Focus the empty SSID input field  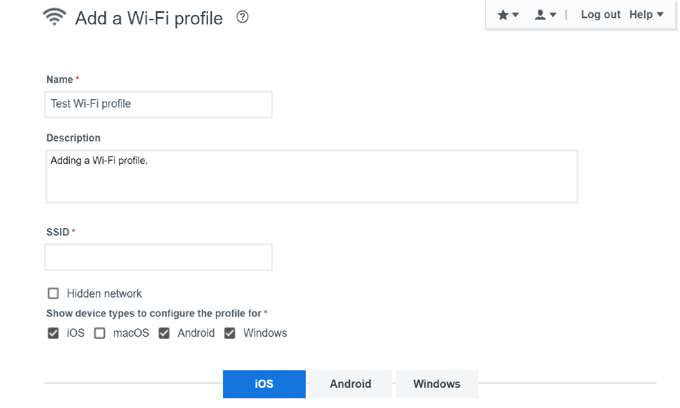click(x=158, y=257)
